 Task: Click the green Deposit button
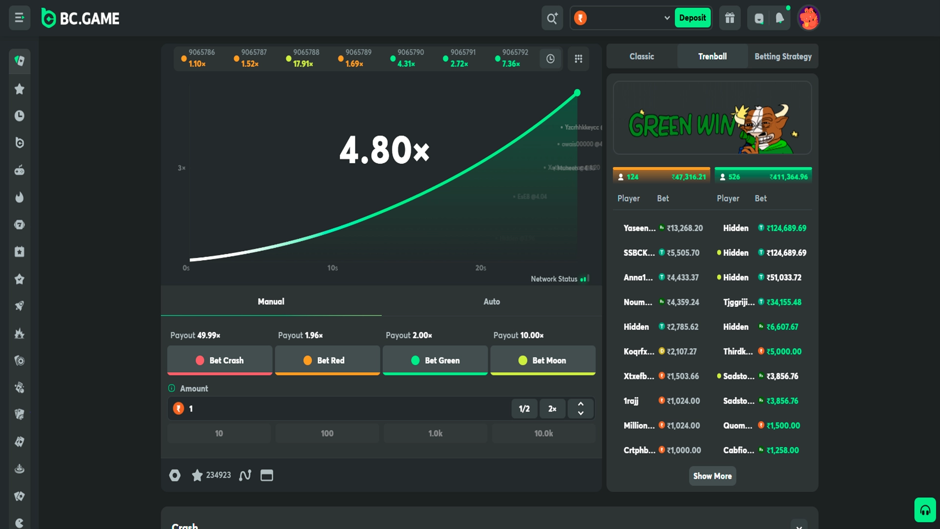[692, 18]
